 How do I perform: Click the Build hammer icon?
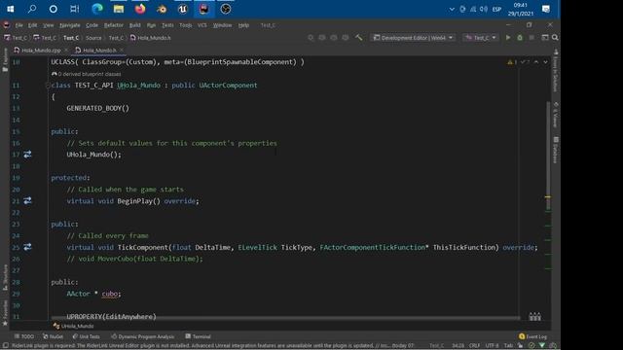[359, 38]
